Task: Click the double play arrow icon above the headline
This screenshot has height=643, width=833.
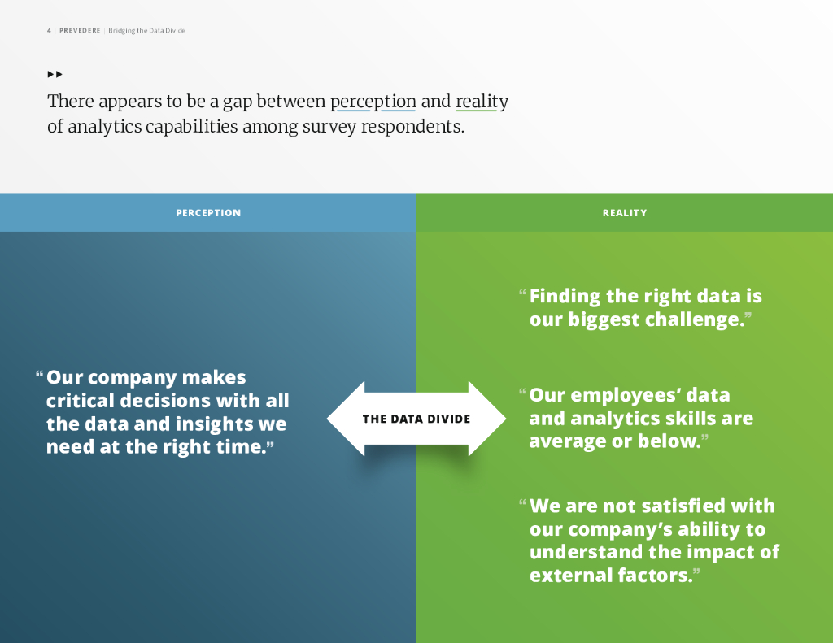Action: coord(55,74)
